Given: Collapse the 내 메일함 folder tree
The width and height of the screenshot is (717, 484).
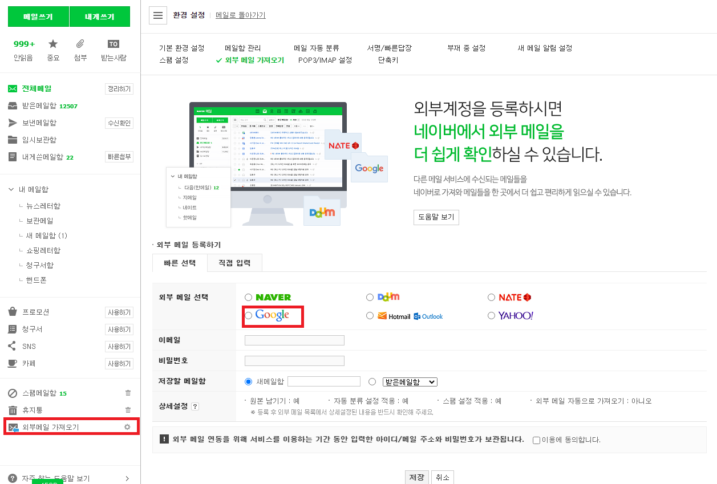Looking at the screenshot, I should [x=11, y=189].
